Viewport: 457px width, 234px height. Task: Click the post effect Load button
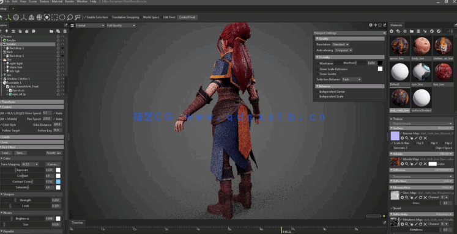[6, 153]
